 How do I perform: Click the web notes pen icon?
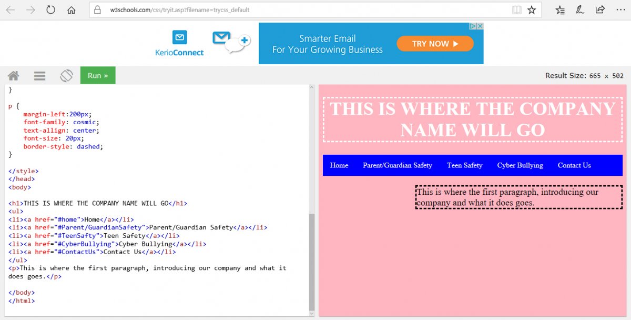pyautogui.click(x=580, y=10)
